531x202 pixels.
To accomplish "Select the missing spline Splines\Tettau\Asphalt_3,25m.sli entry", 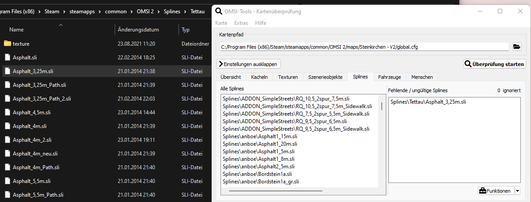I will click(428, 102).
